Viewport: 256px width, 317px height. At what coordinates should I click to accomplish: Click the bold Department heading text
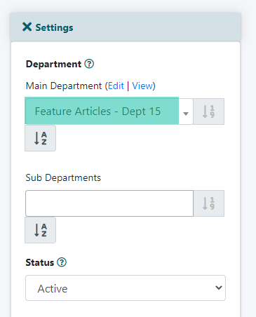click(x=53, y=64)
